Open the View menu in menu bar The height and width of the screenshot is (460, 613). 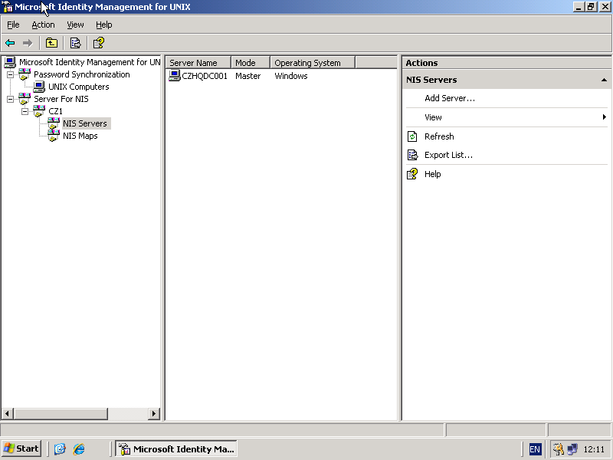tap(75, 25)
